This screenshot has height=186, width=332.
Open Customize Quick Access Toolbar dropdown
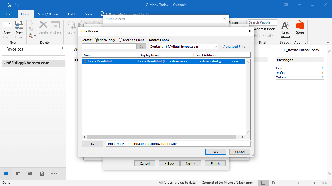coord(25,5)
